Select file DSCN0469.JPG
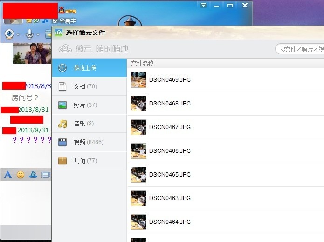The image size is (324, 242). point(226,80)
